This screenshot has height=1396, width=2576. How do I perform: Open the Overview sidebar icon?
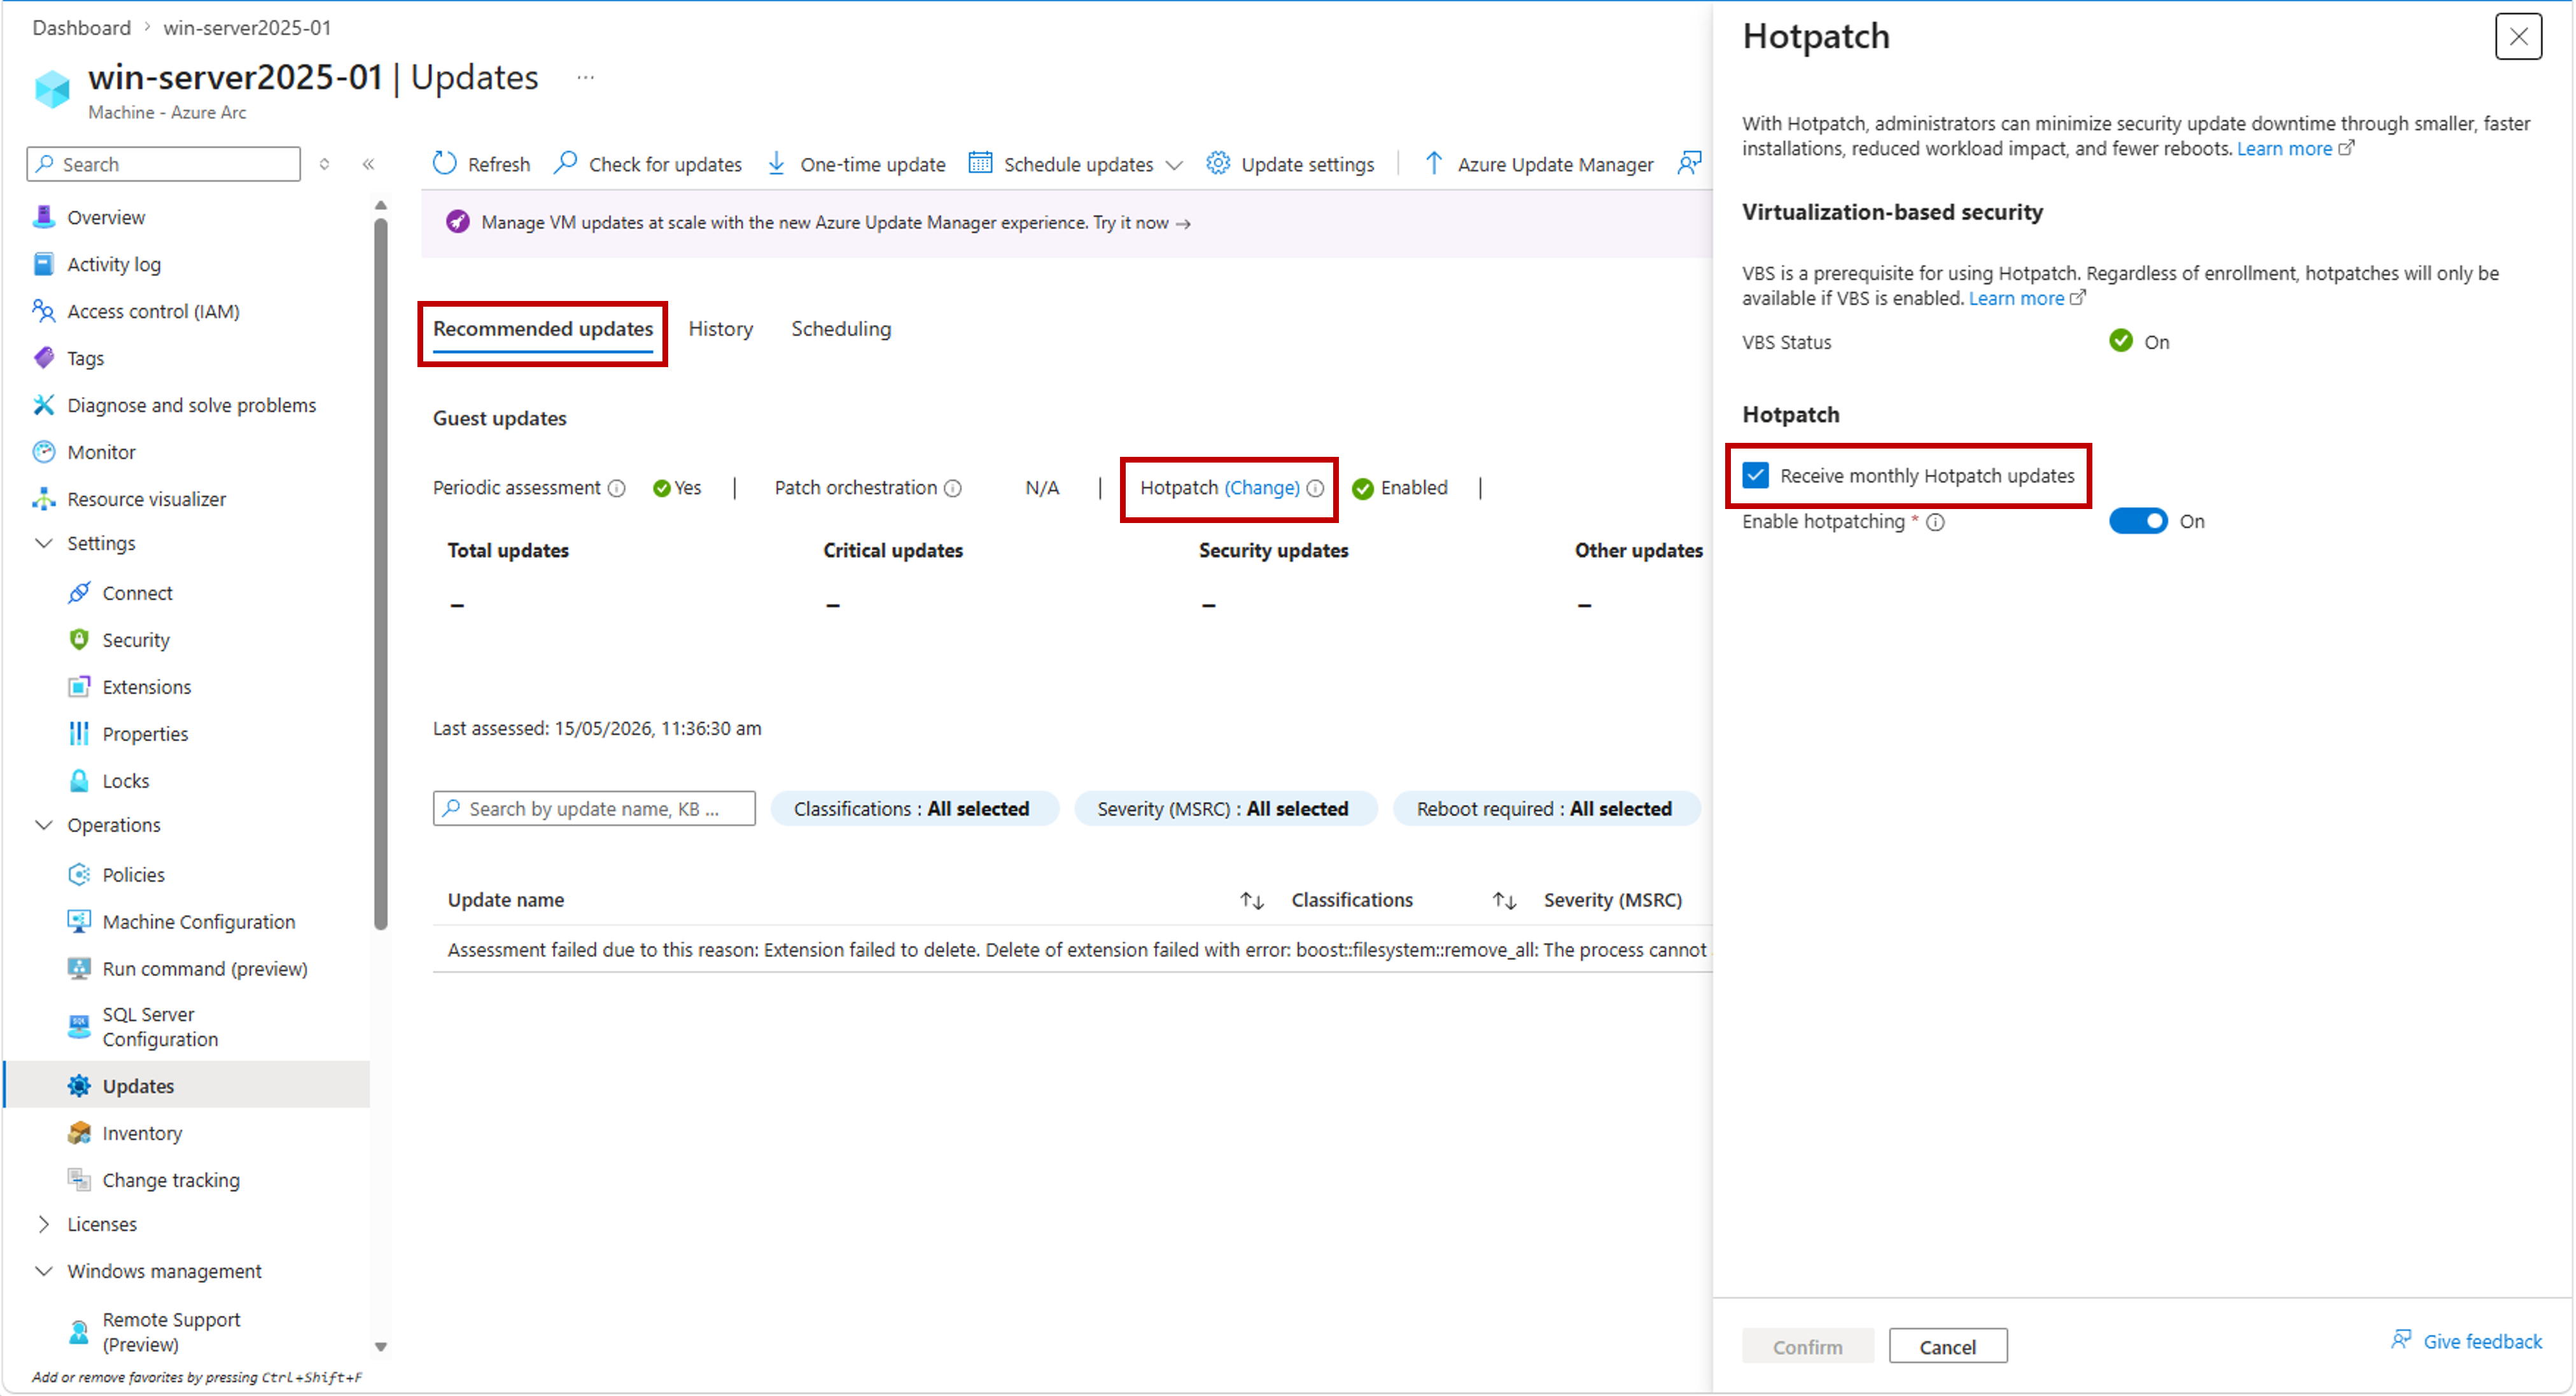[43, 217]
